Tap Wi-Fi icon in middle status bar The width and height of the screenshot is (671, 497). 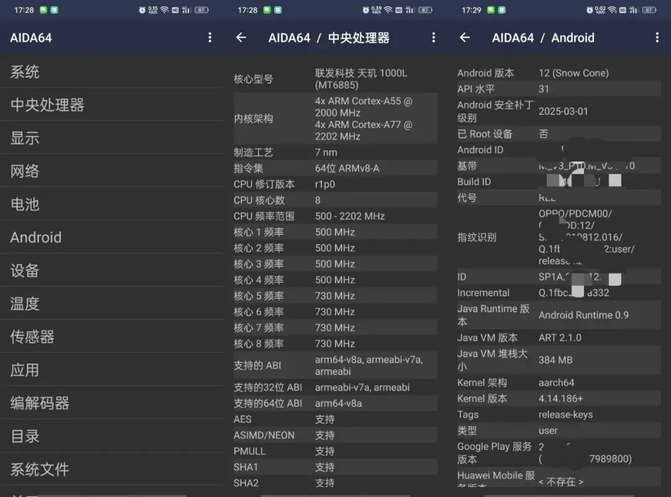click(388, 10)
